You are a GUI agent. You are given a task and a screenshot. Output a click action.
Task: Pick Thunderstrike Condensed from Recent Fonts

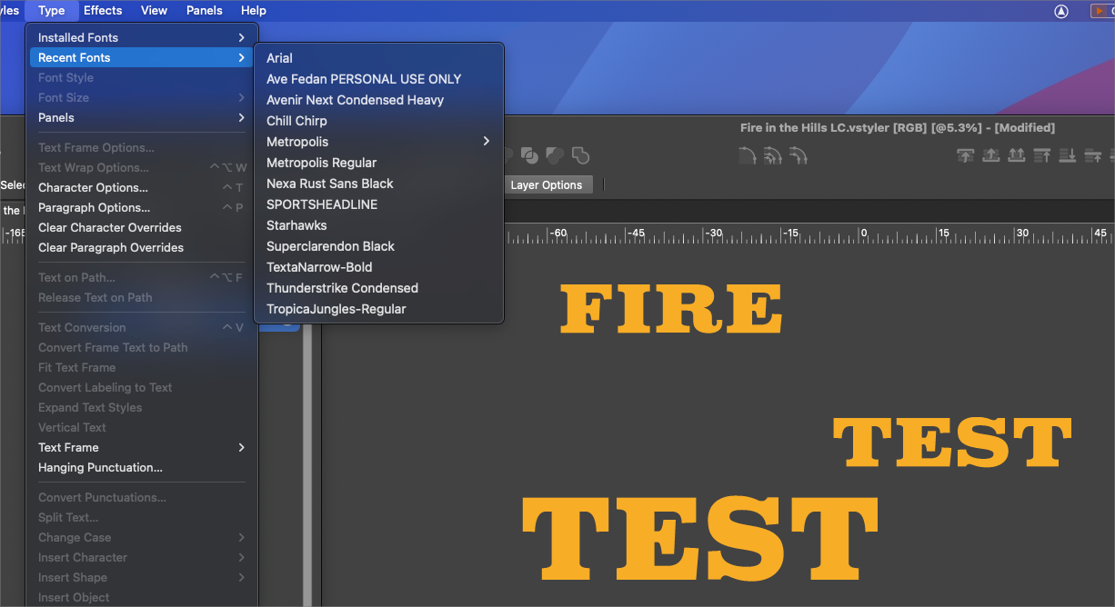(342, 288)
